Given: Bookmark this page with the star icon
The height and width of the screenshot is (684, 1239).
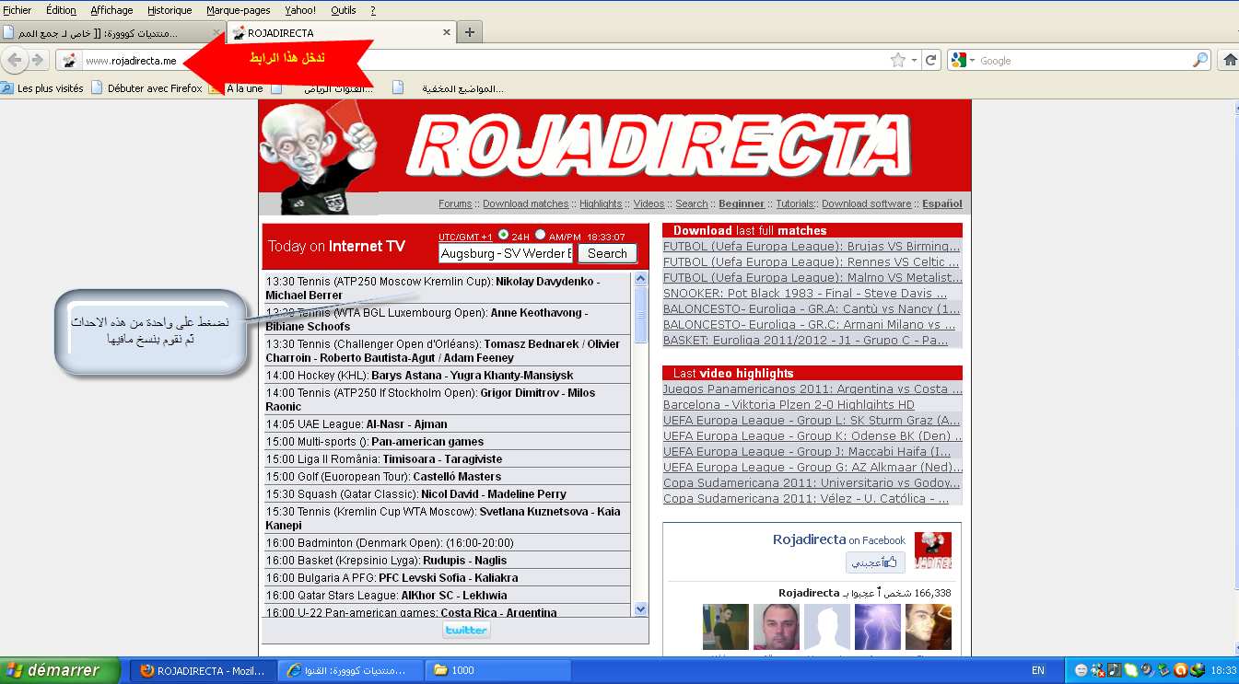Looking at the screenshot, I should pyautogui.click(x=898, y=60).
